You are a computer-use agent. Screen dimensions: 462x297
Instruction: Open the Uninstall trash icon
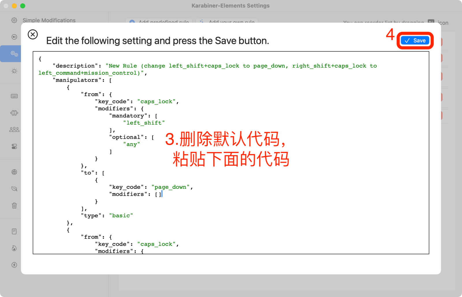(14, 206)
